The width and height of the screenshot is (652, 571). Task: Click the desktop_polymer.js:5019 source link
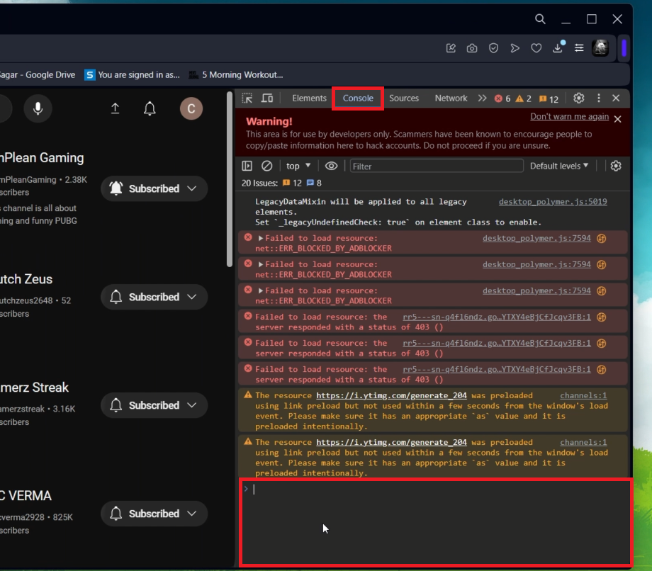click(x=553, y=202)
